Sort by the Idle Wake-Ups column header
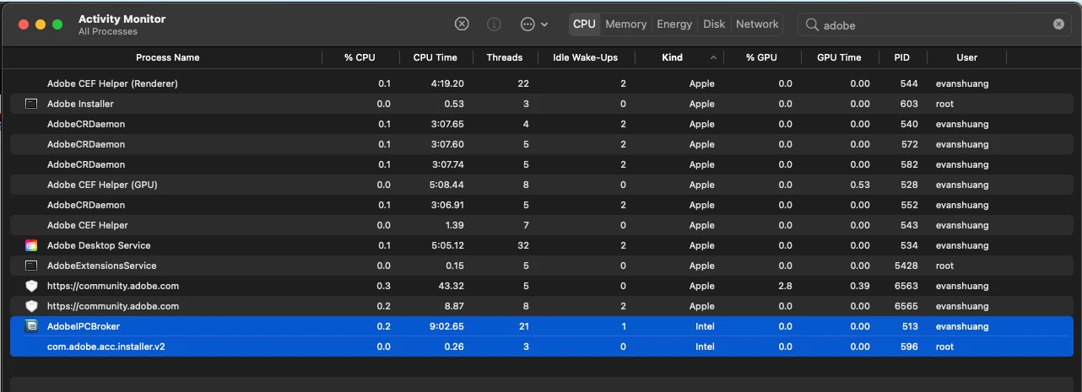1082x392 pixels. click(x=585, y=57)
